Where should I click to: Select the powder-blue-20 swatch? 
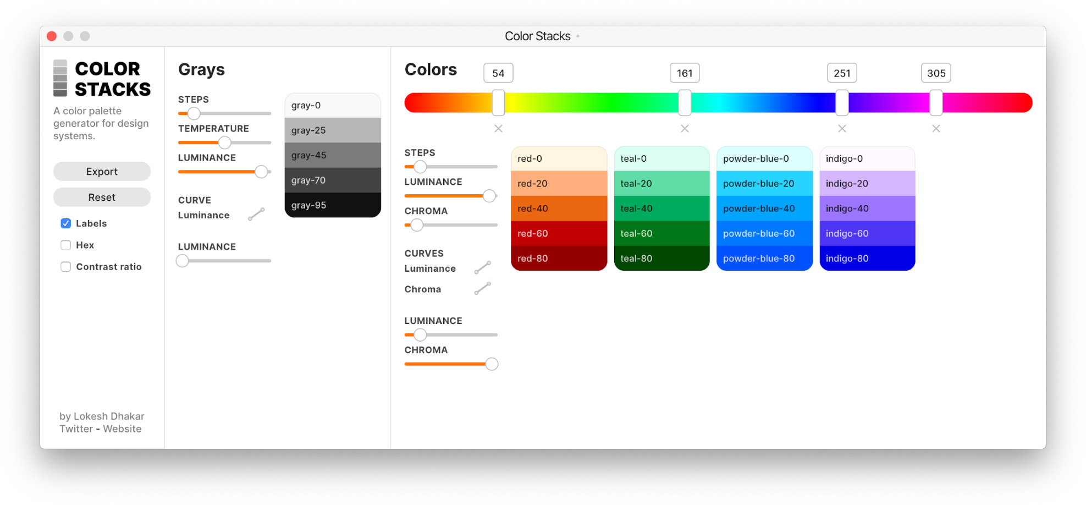764,184
